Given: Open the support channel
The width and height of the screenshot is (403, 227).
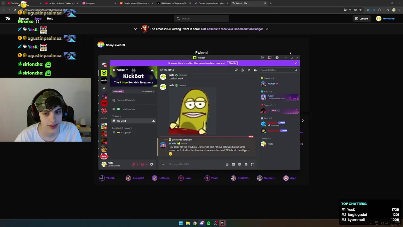Looking at the screenshot, I should coord(133,133).
